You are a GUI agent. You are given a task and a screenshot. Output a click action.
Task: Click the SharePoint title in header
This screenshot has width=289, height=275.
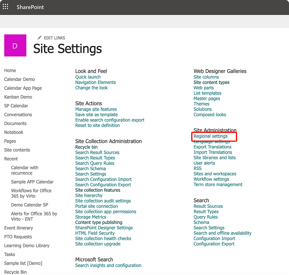30,7
